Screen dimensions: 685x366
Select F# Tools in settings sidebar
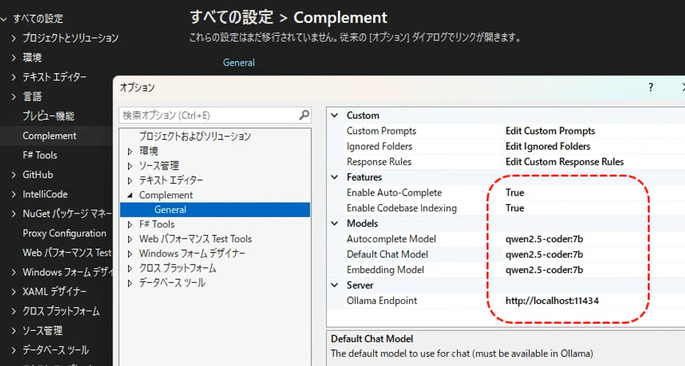39,155
